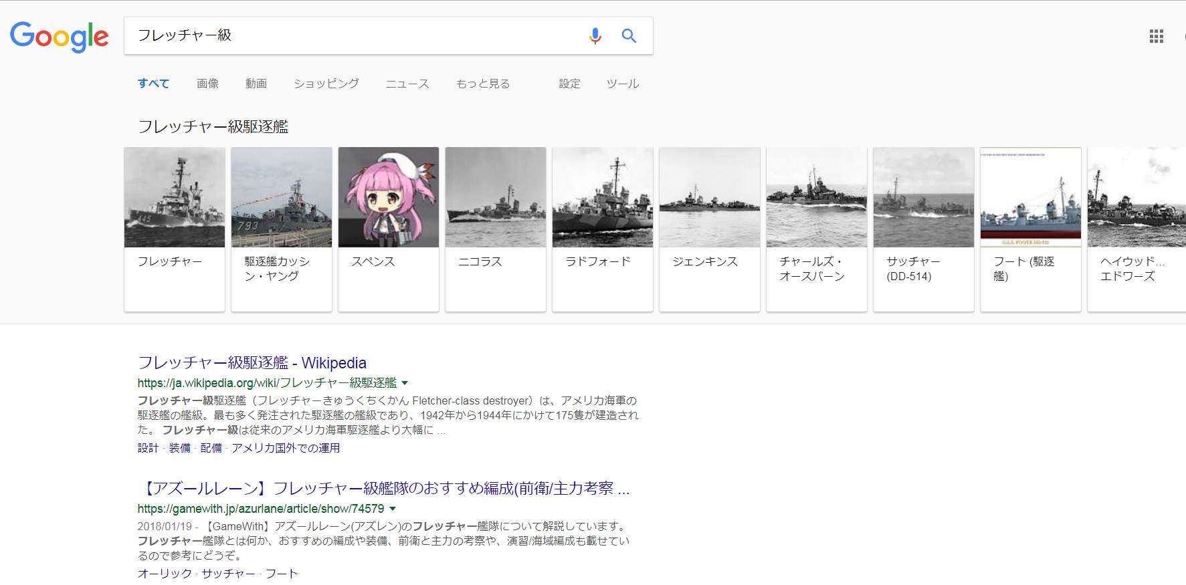The image size is (1186, 585).
Task: Open the ツール options
Action: (623, 84)
